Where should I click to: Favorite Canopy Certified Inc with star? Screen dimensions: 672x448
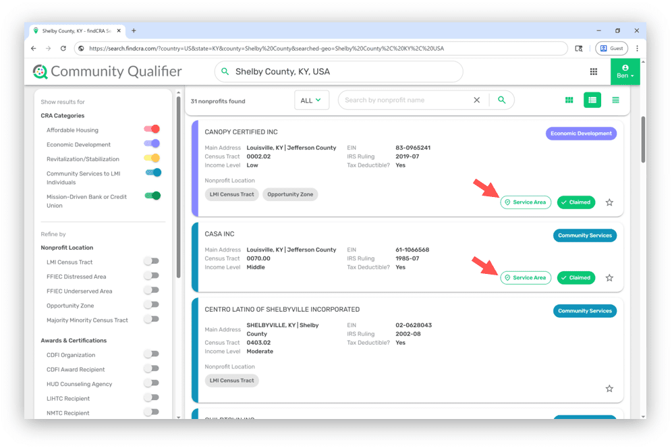click(609, 202)
